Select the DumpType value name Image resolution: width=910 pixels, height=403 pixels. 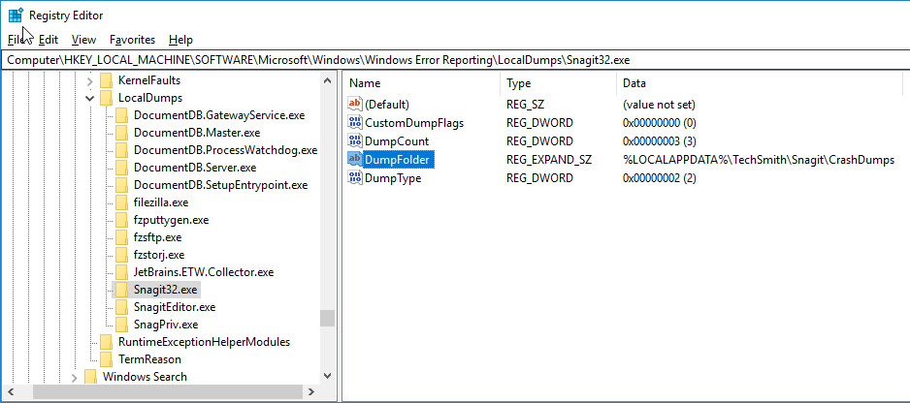pos(393,178)
